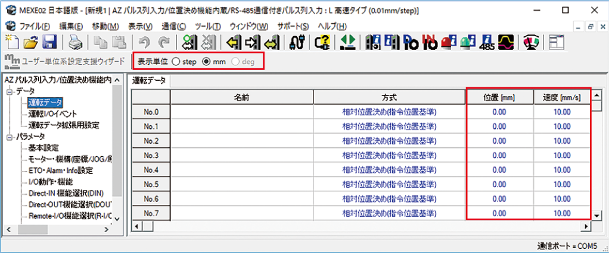The width and height of the screenshot is (609, 253).
Task: Click the table's horizontal scrollbar right arrow
Action: click(x=586, y=226)
